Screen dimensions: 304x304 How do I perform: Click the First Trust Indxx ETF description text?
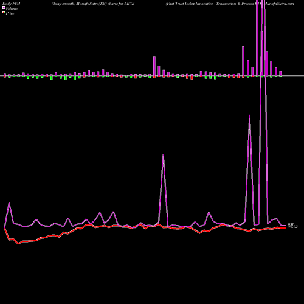[214, 4]
